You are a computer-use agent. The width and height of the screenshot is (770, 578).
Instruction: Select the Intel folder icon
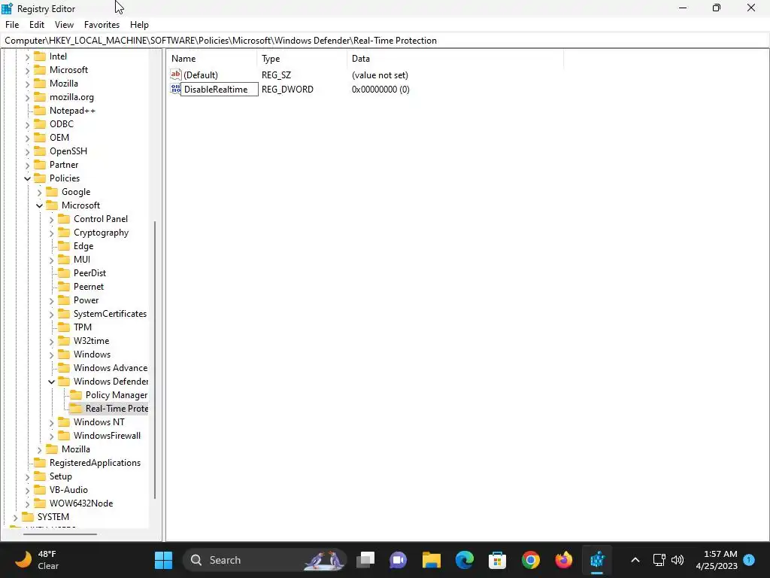pos(40,56)
